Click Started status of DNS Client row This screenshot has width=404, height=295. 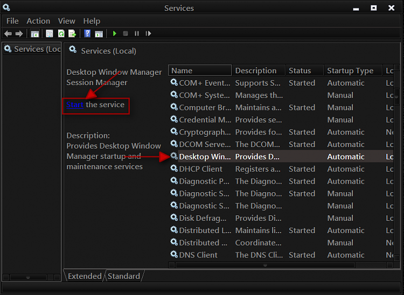coord(302,255)
